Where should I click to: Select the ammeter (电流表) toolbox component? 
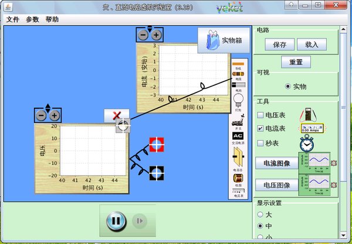click(238, 191)
